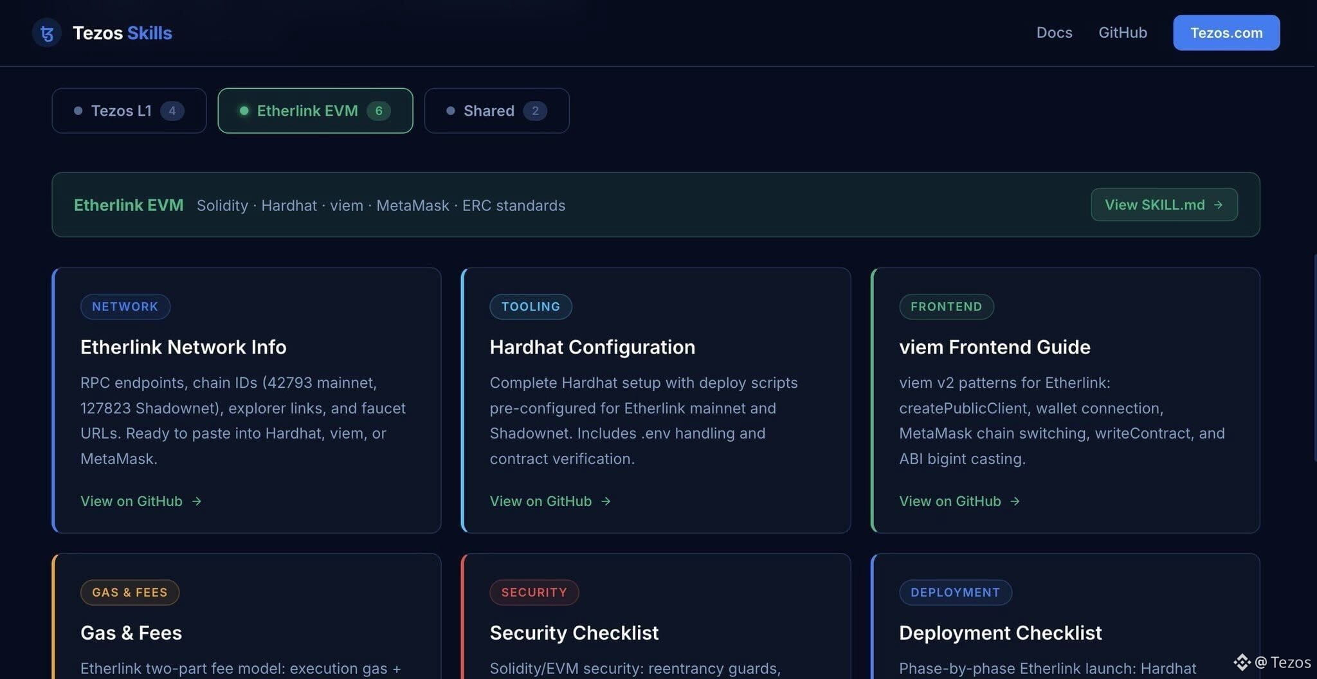
Task: Click the viem Frontend Guide description text
Action: click(1062, 421)
